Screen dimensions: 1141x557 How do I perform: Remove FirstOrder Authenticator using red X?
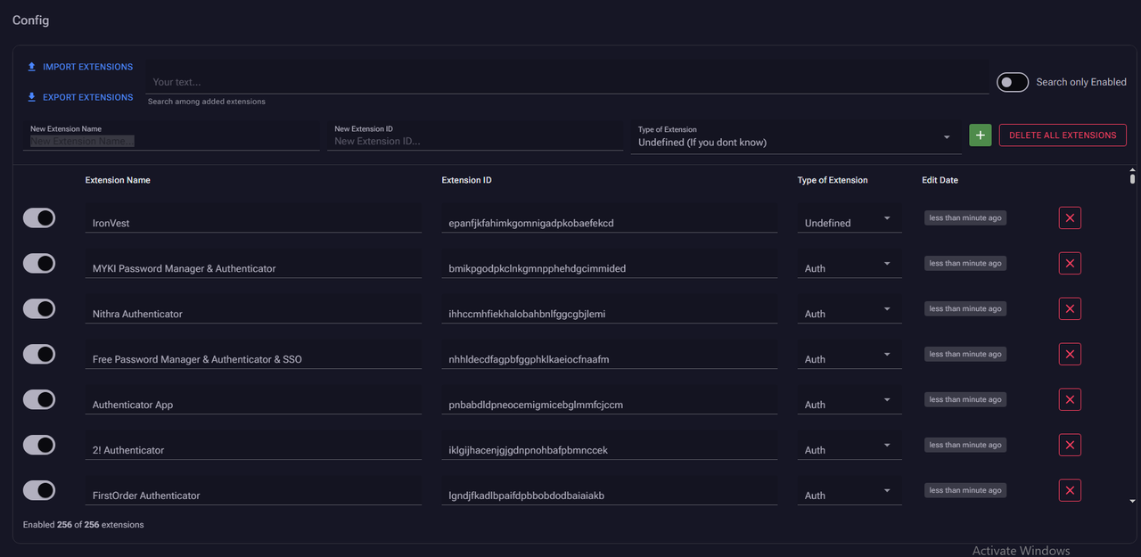point(1070,491)
